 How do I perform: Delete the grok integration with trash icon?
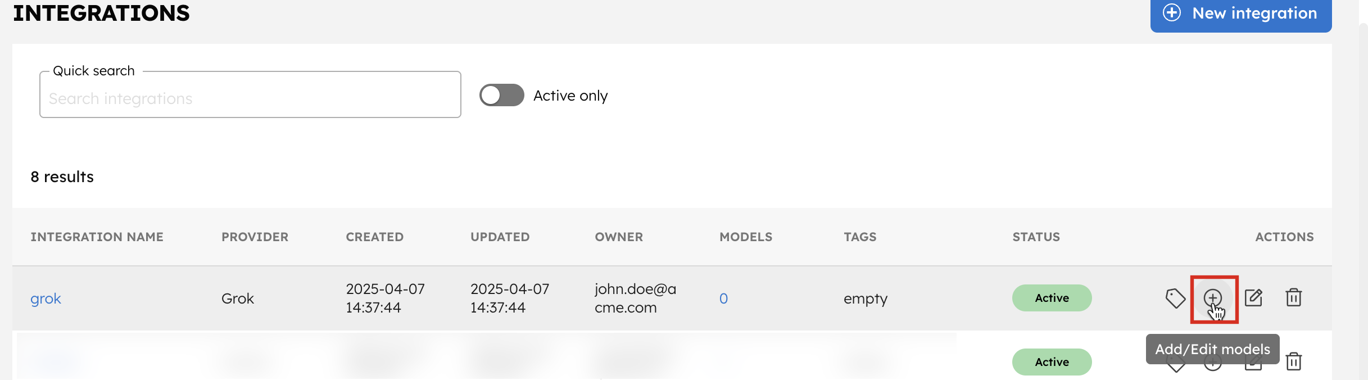tap(1294, 297)
